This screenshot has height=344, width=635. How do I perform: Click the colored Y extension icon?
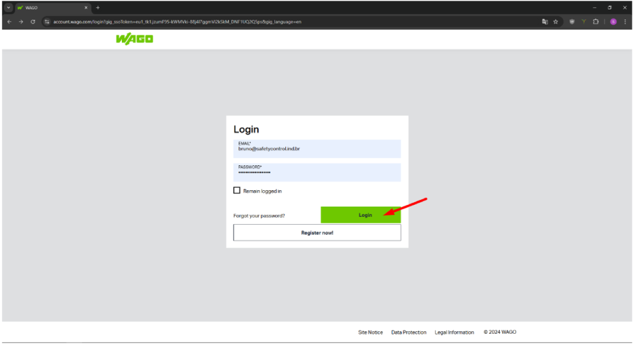point(583,22)
